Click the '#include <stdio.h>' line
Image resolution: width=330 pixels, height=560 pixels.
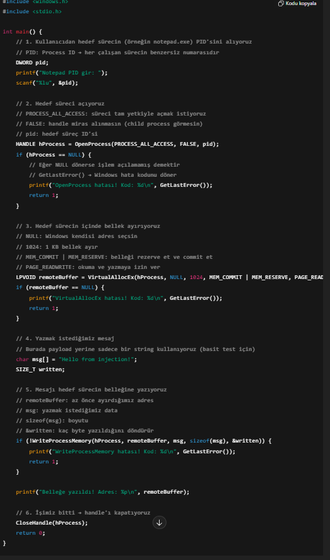[32, 11]
